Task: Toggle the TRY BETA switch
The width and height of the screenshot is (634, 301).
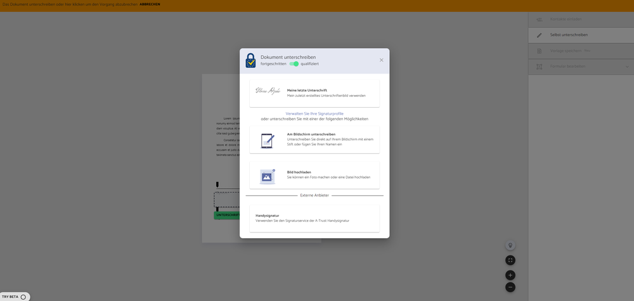Action: 23,297
